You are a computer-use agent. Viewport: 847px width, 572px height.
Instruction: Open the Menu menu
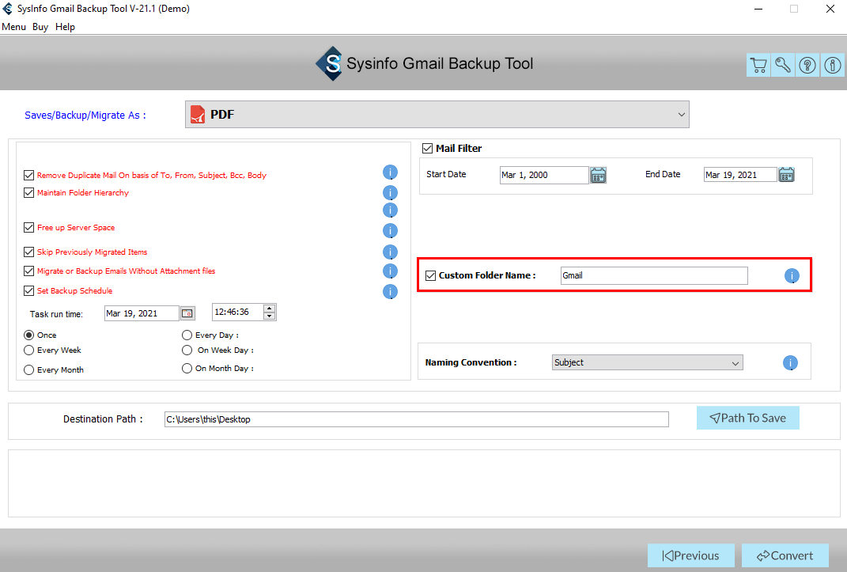click(x=13, y=26)
